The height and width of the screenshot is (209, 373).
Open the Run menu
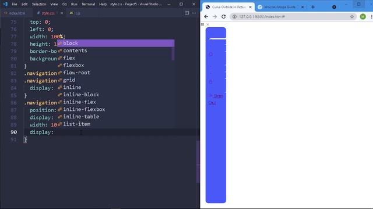click(x=74, y=4)
